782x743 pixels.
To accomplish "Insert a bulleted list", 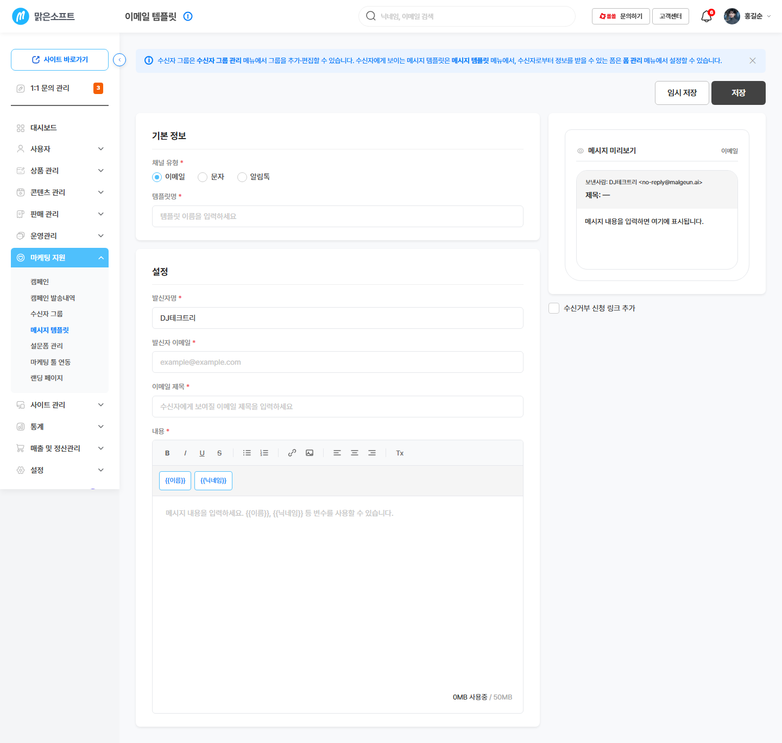I will tap(247, 453).
